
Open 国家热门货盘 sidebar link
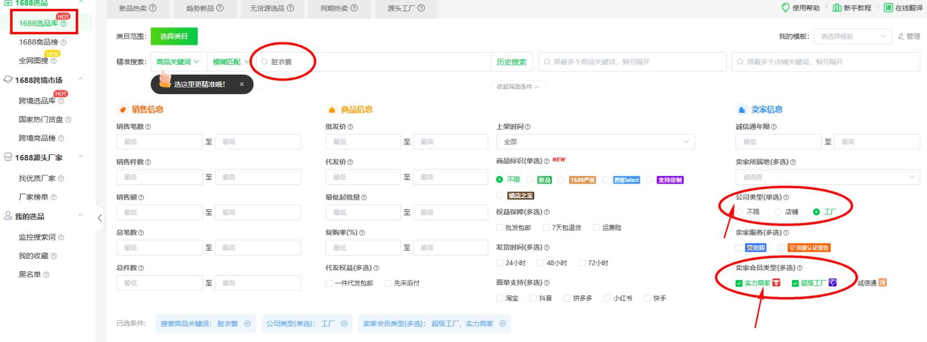[41, 120]
